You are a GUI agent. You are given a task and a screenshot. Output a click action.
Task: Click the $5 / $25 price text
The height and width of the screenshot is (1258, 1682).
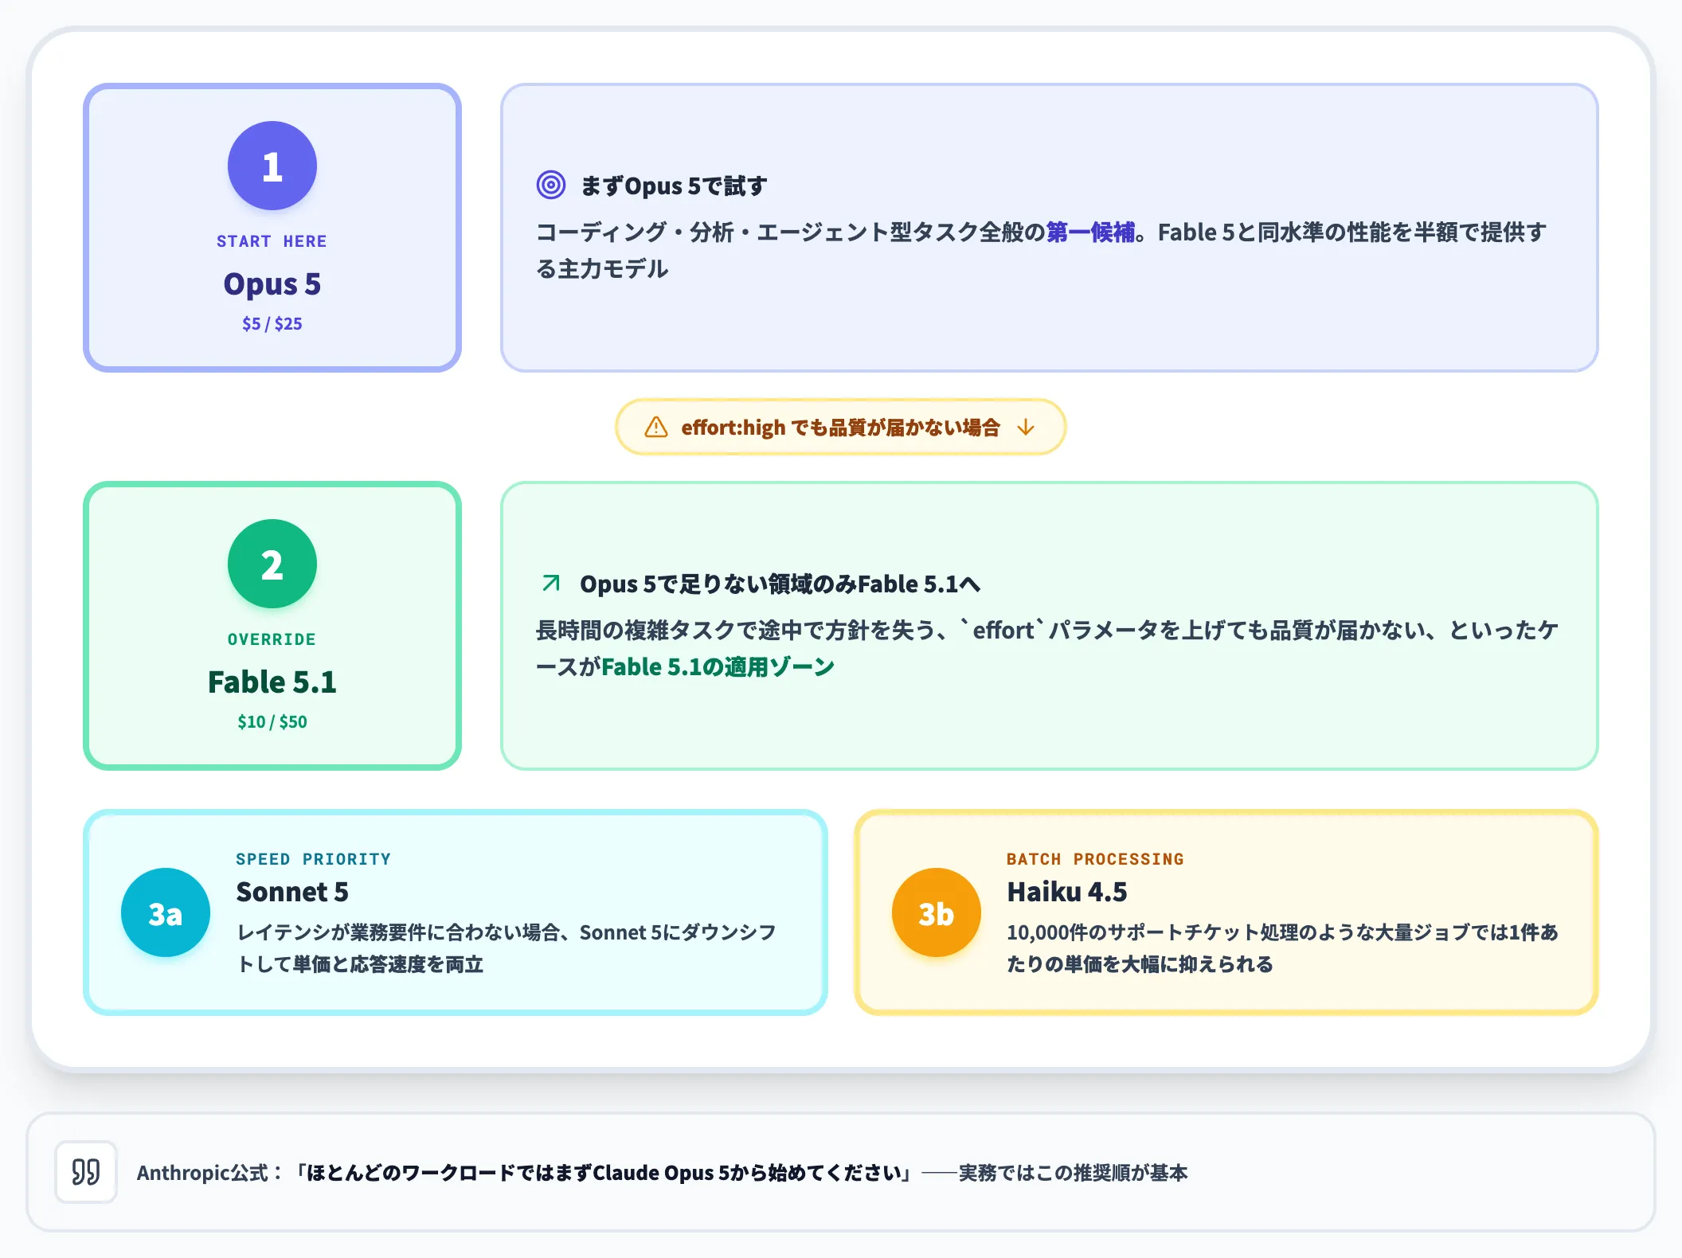pos(272,323)
